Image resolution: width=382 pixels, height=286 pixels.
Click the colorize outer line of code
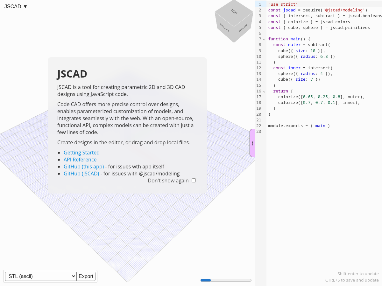tap(322, 97)
